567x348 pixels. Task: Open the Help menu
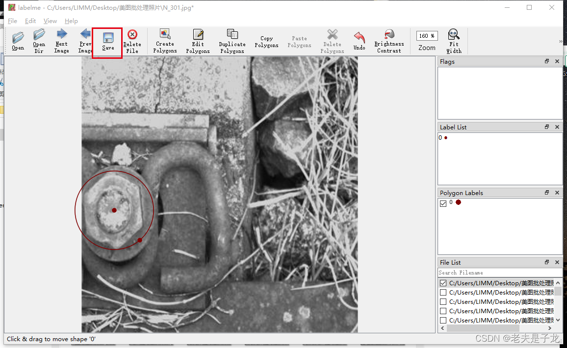click(x=71, y=21)
